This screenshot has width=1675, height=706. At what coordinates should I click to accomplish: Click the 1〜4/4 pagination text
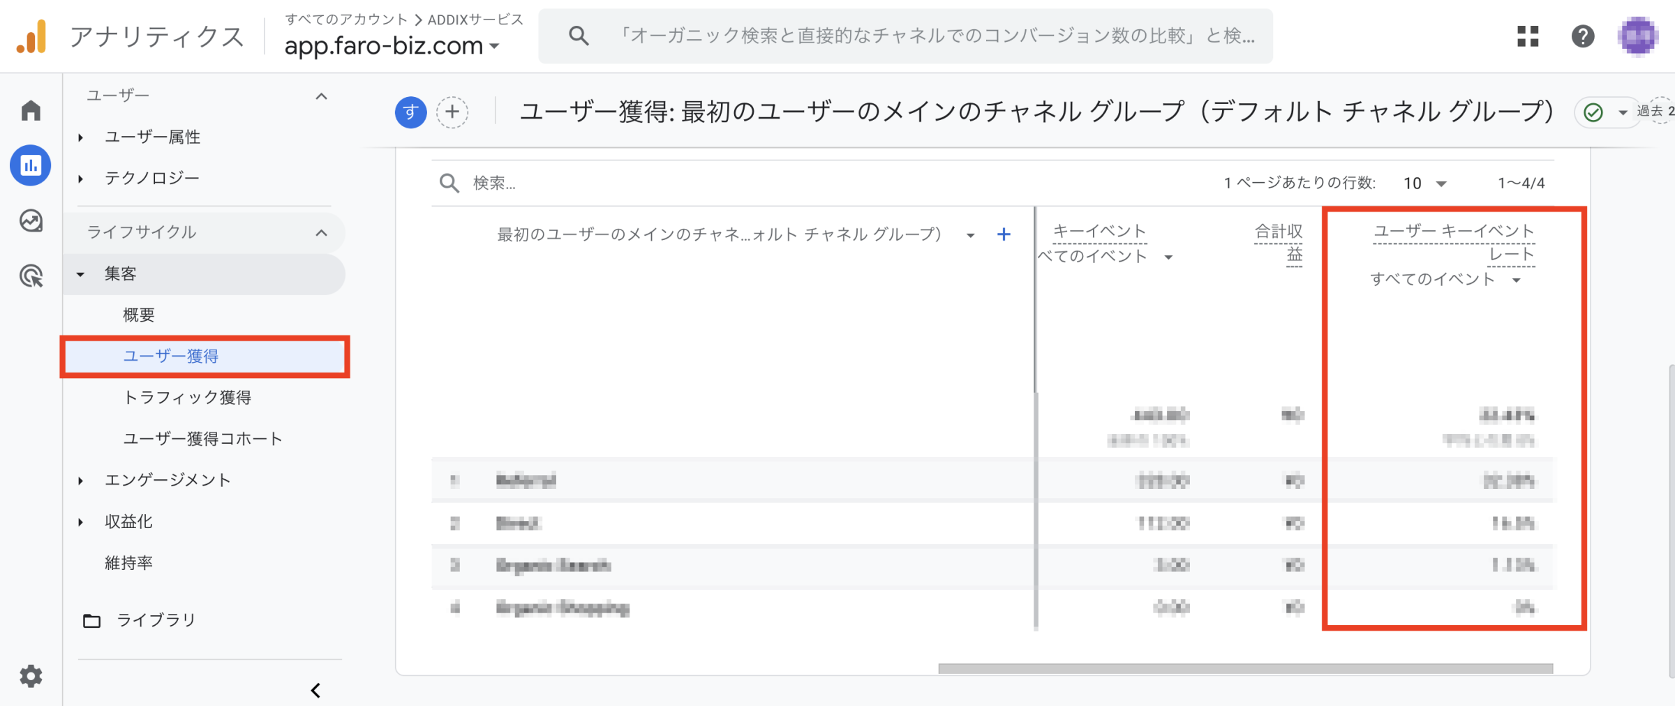(1521, 183)
